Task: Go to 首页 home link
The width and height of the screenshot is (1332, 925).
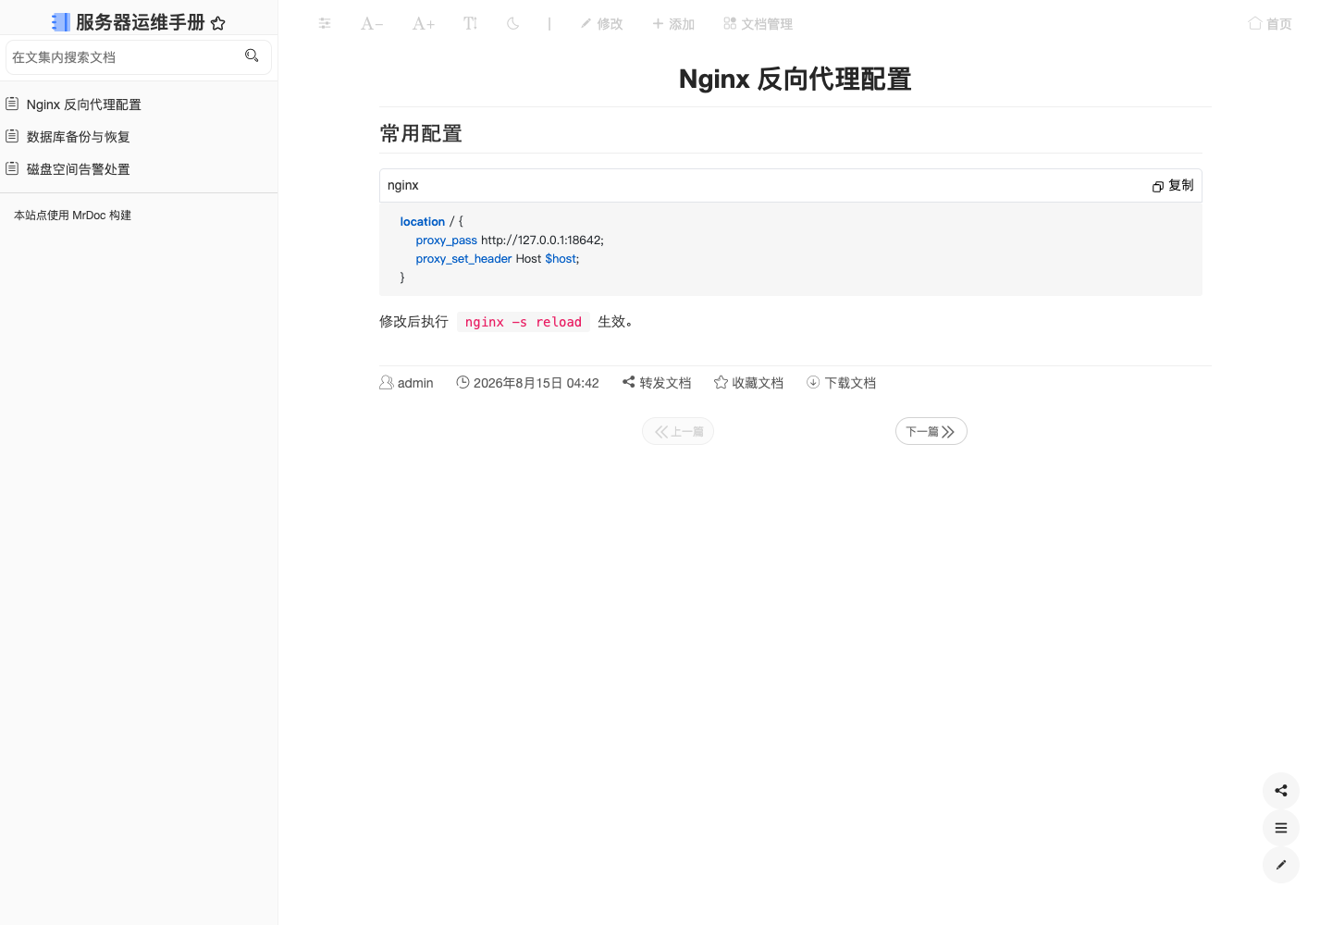Action: 1270,24
